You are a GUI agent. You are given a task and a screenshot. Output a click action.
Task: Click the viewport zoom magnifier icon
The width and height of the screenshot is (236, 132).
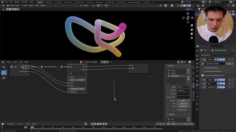point(192,25)
